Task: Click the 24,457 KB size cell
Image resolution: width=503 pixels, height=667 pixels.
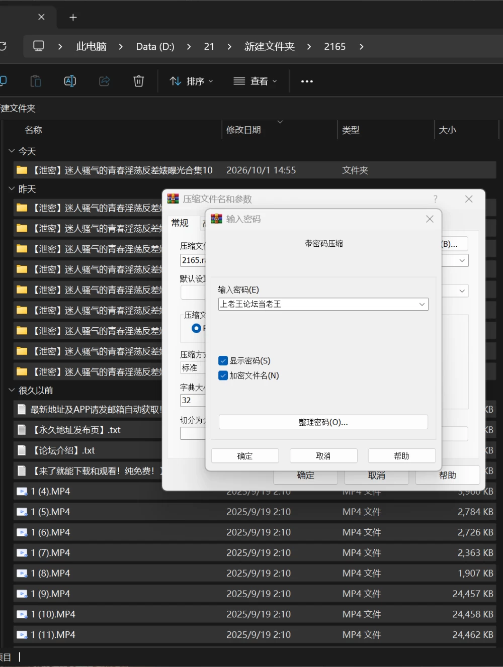Action: [473, 594]
